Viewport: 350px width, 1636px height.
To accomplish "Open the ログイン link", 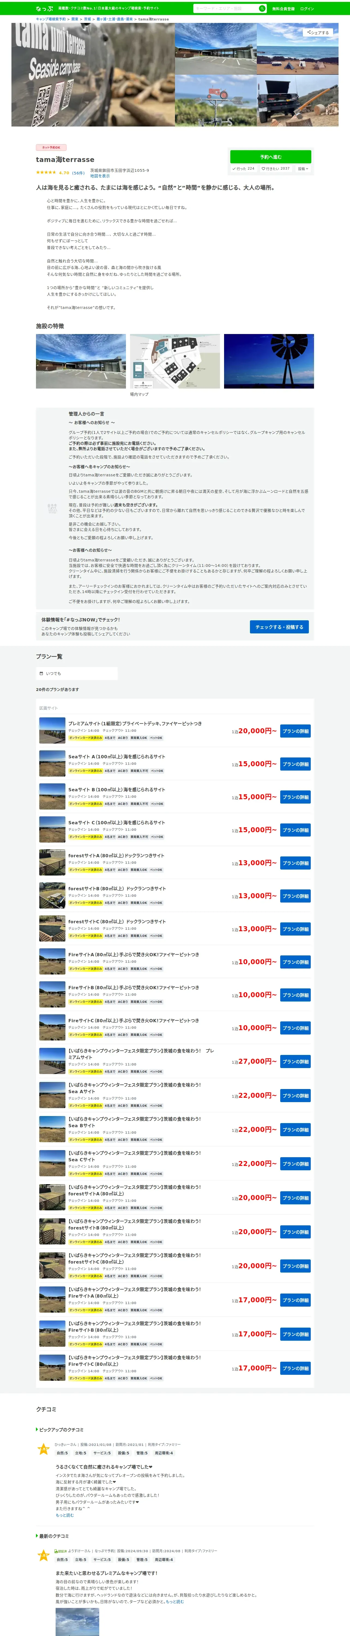I will click(307, 9).
